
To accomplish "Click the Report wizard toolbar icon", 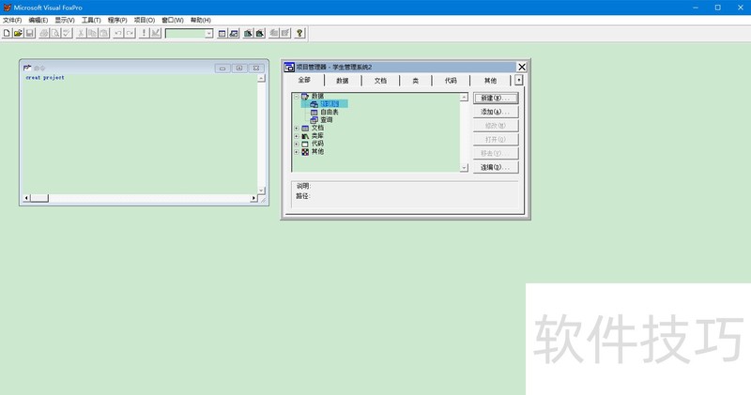I will [x=260, y=33].
